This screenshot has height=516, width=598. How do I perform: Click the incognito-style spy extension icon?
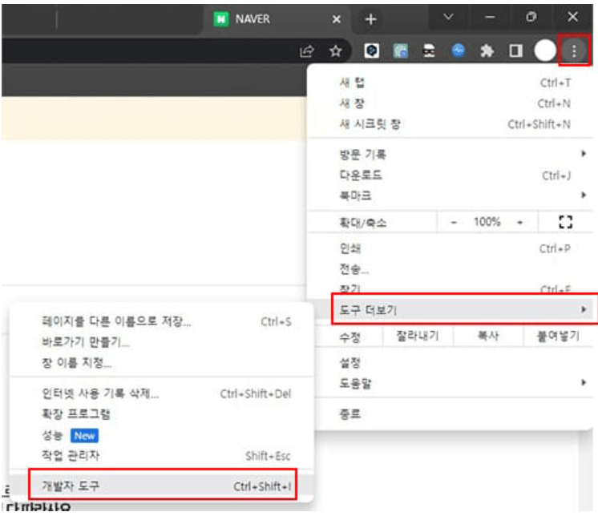point(429,50)
